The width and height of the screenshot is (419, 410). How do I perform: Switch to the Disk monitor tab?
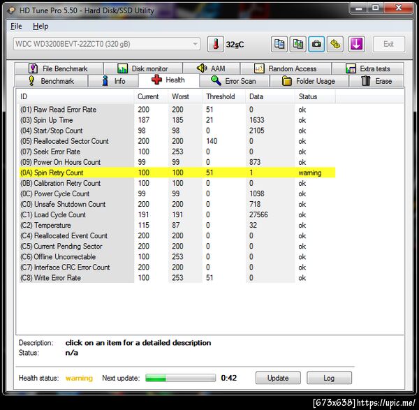click(143, 68)
